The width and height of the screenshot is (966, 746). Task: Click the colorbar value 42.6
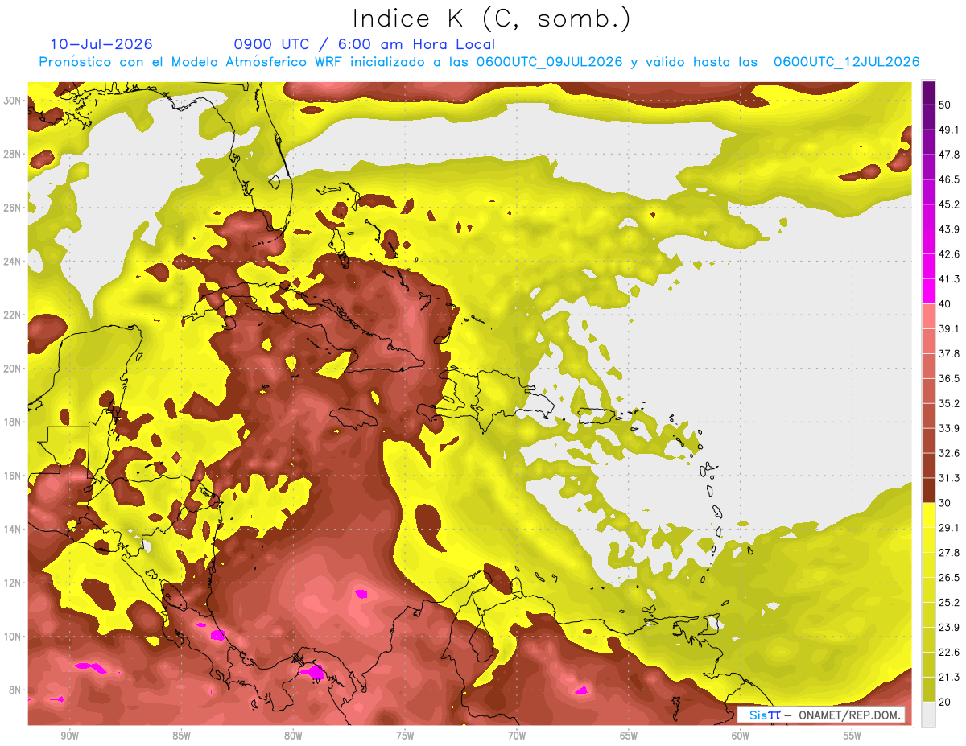[949, 254]
